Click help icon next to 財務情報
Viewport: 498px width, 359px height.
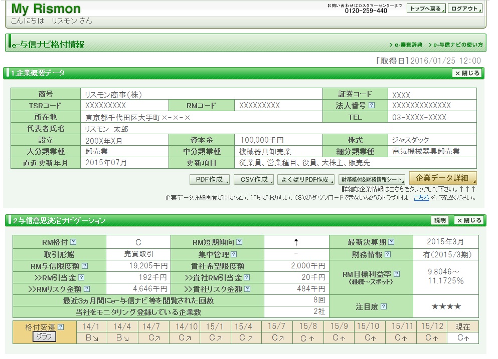pyautogui.click(x=387, y=254)
